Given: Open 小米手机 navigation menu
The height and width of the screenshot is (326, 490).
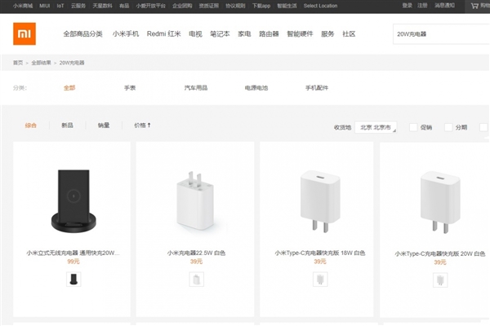Looking at the screenshot, I should coord(126,33).
